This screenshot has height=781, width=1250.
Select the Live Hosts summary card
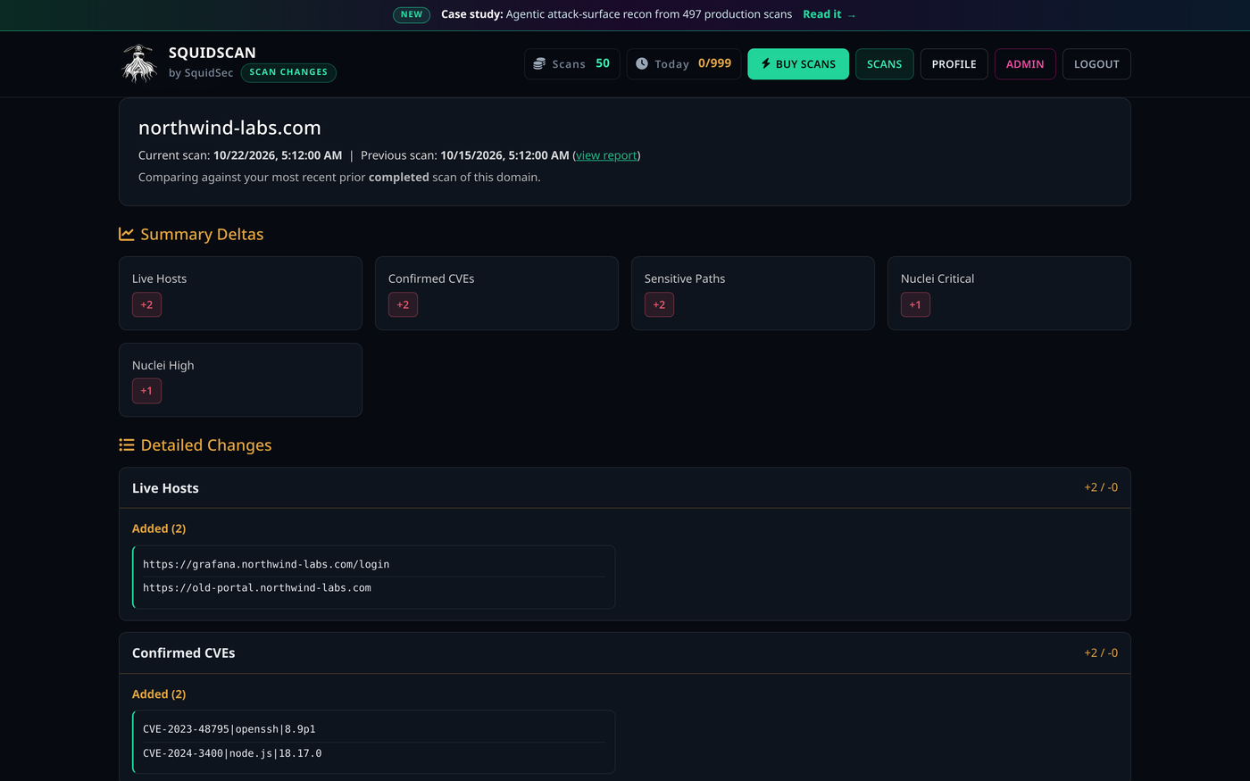[240, 294]
